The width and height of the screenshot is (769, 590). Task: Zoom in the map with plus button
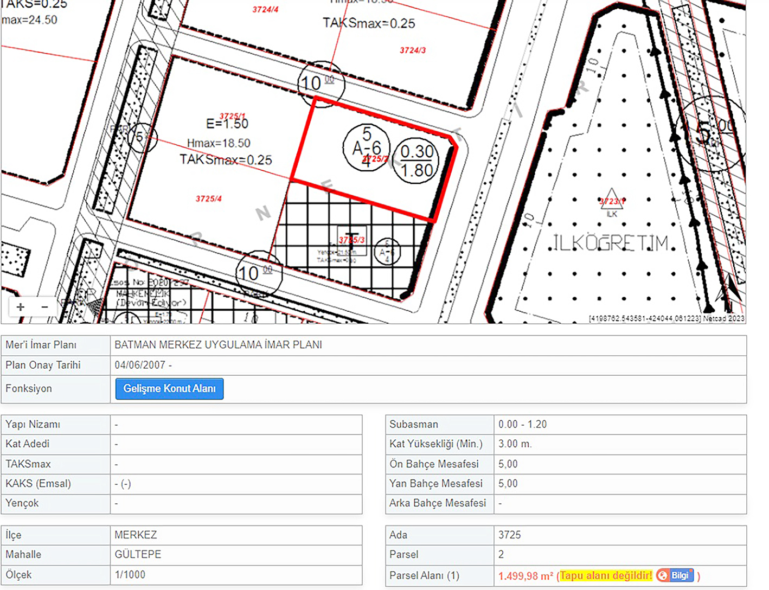point(21,307)
